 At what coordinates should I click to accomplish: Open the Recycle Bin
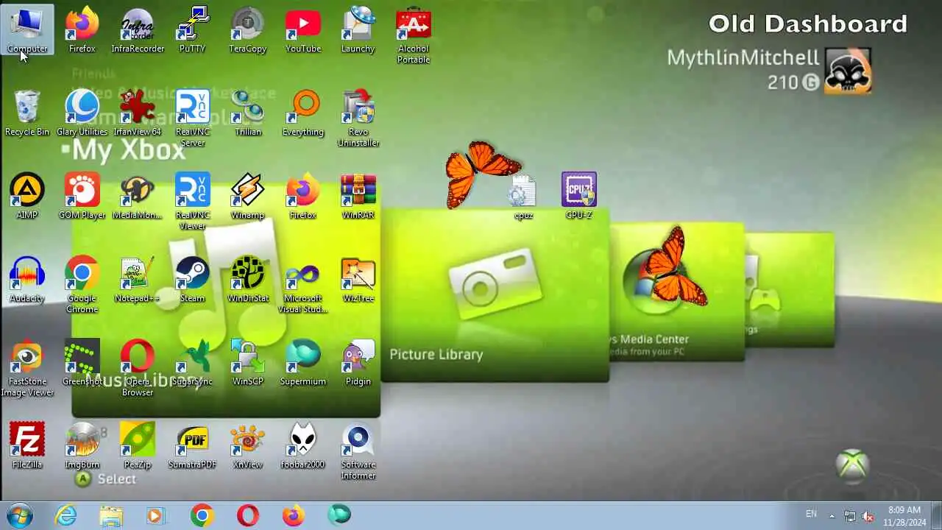pyautogui.click(x=27, y=114)
